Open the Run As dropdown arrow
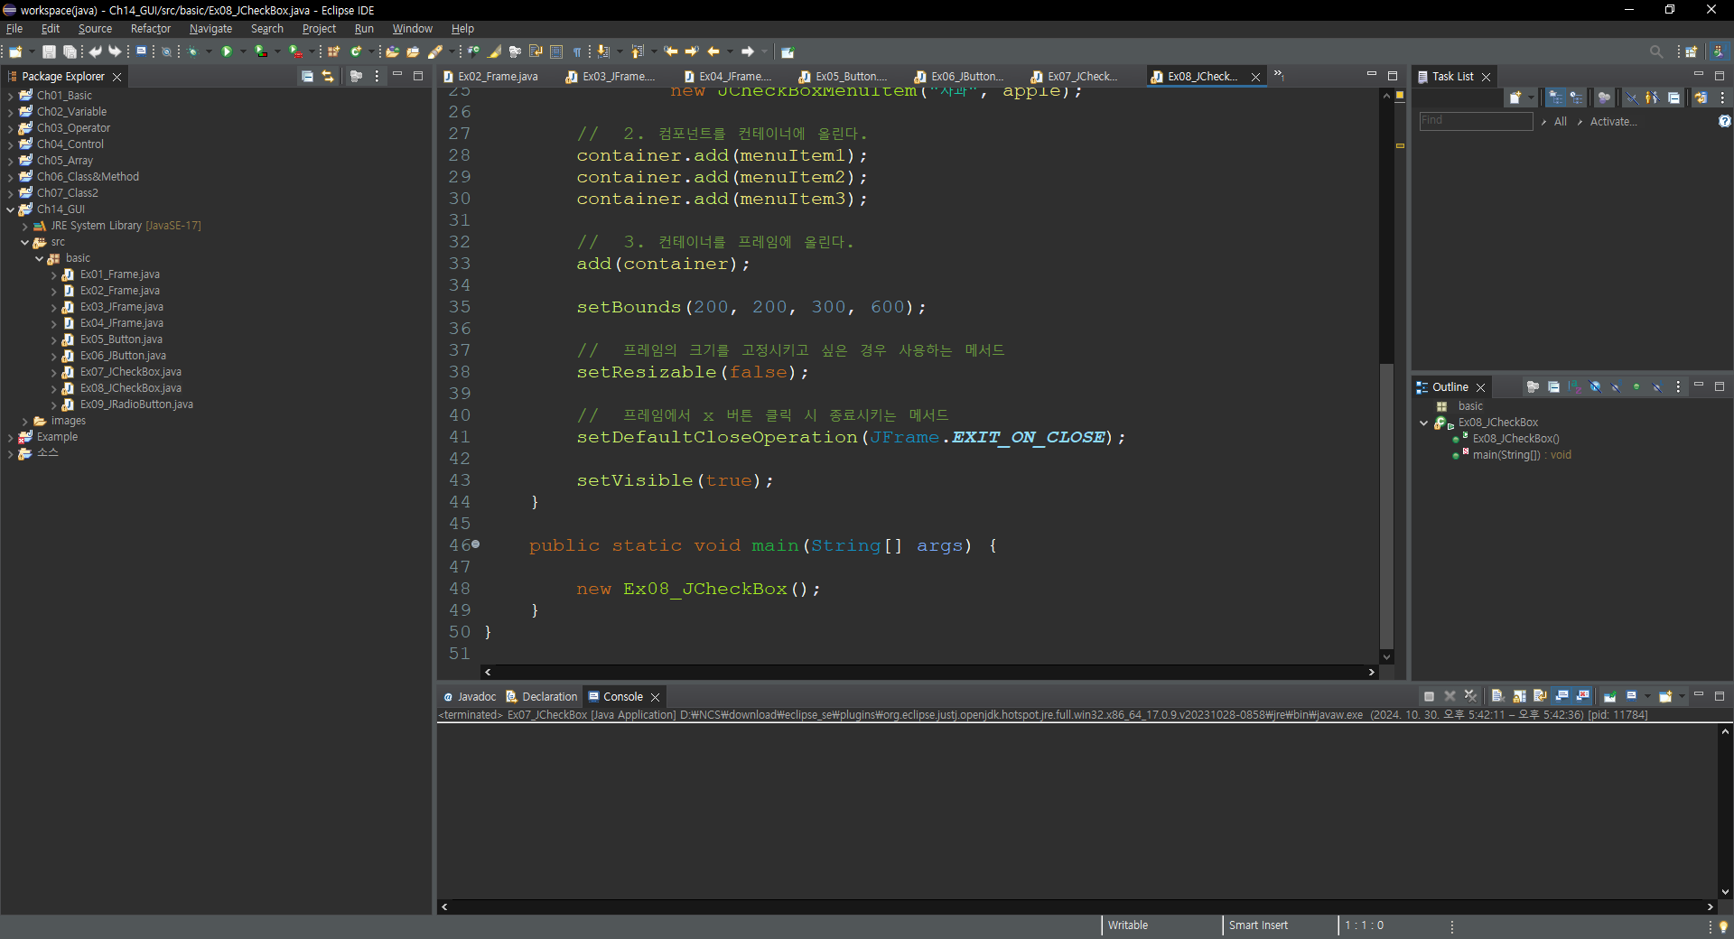 coord(243,51)
